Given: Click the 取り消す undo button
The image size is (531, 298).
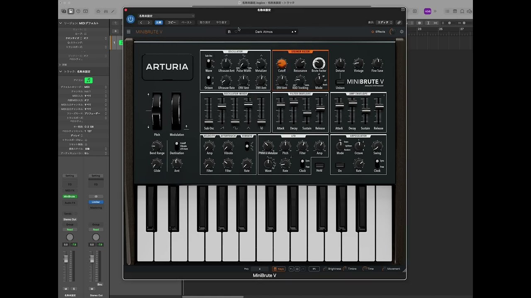Looking at the screenshot, I should tap(205, 22).
